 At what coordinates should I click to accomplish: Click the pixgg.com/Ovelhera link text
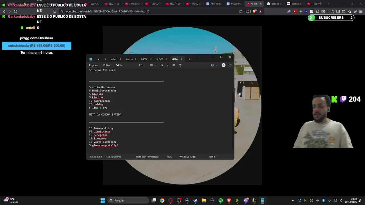coord(36,38)
